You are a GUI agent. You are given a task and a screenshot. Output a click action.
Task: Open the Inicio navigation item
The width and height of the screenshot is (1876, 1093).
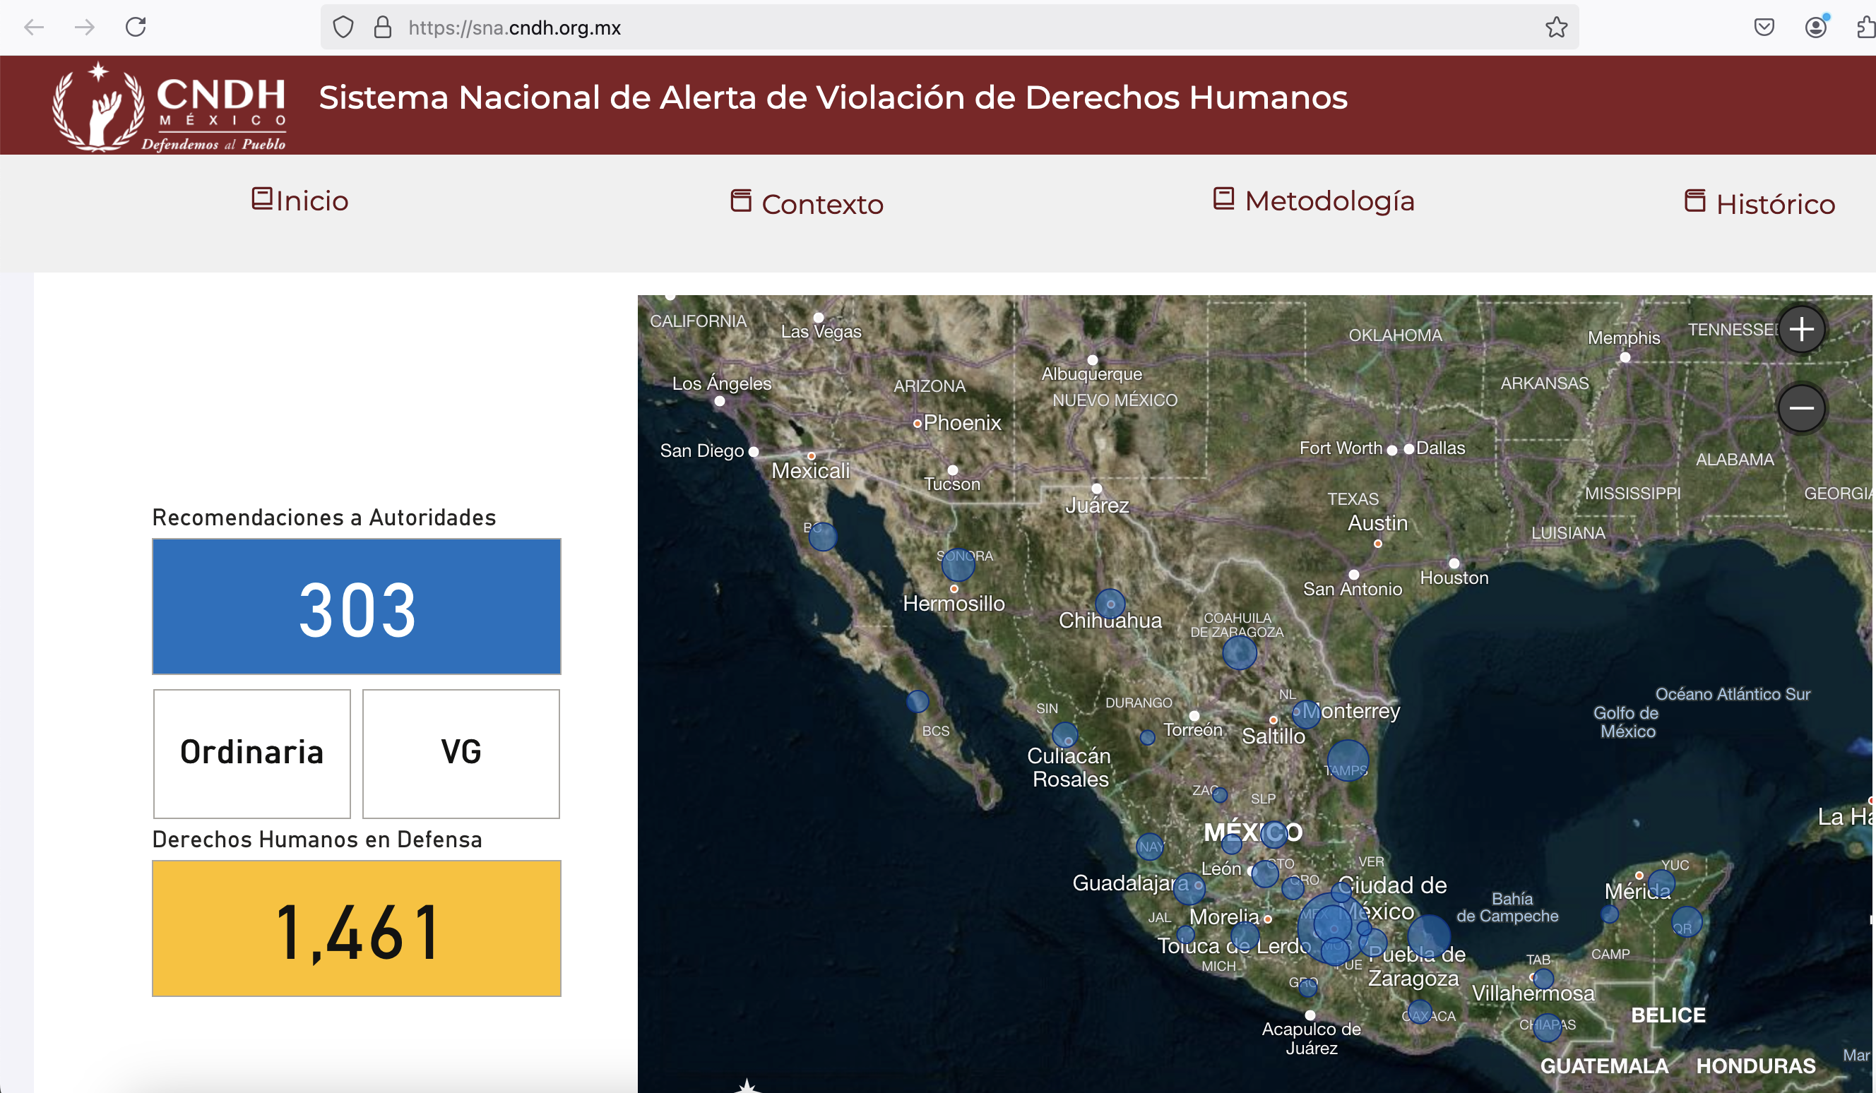(300, 201)
